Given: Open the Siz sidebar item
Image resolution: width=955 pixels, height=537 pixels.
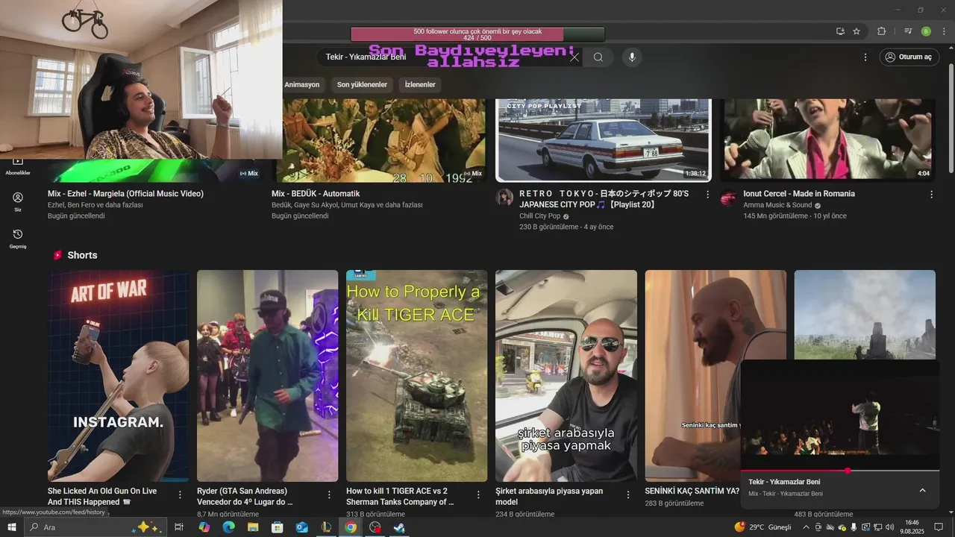Looking at the screenshot, I should pyautogui.click(x=18, y=202).
